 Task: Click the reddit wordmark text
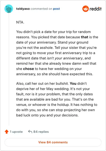(x=95, y=9)
